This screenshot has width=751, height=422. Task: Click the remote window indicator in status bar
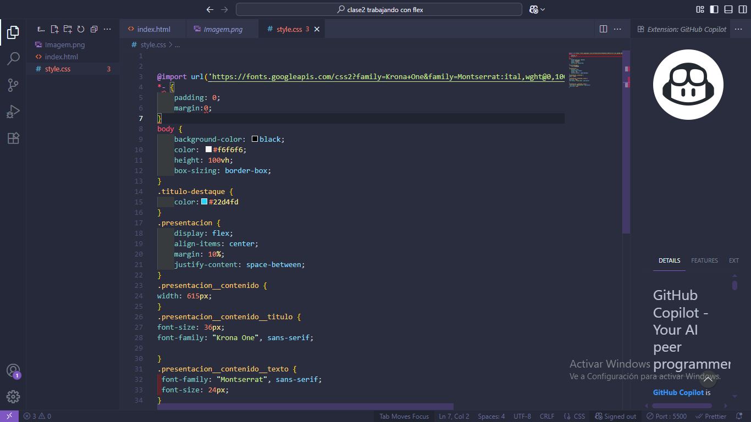click(9, 416)
